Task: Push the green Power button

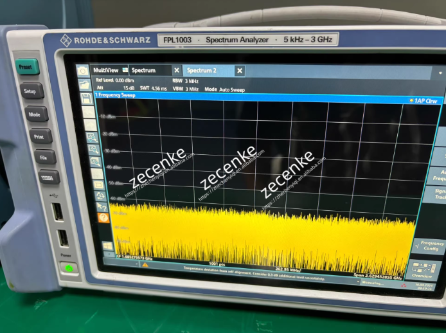Action: click(x=69, y=268)
